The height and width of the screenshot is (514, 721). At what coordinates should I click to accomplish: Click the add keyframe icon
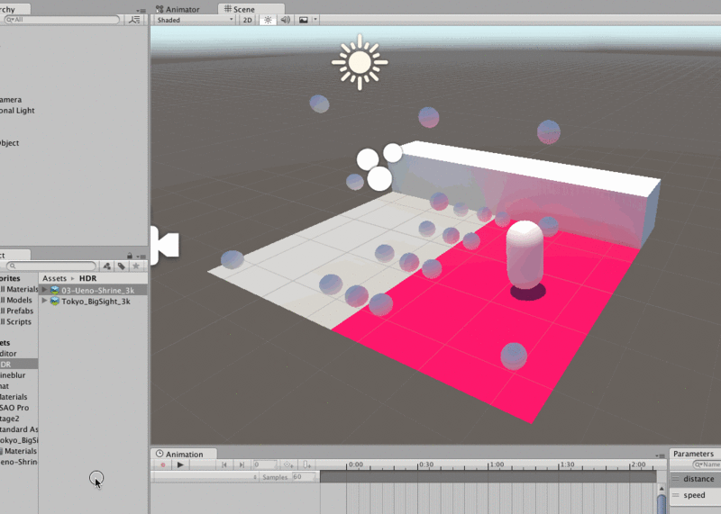coord(288,464)
